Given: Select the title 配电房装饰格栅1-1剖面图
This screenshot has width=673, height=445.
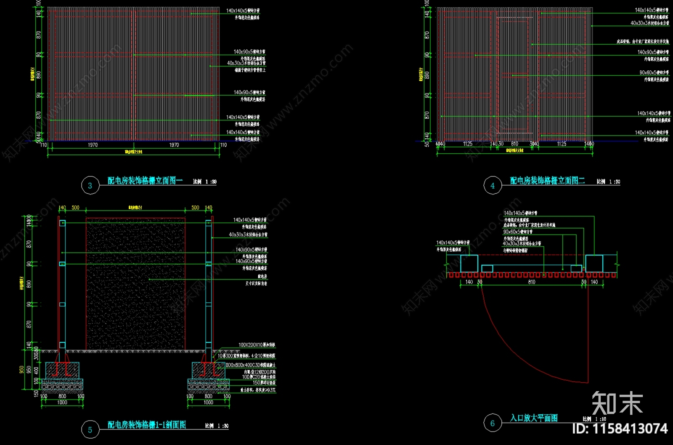Looking at the screenshot, I should point(147,425).
